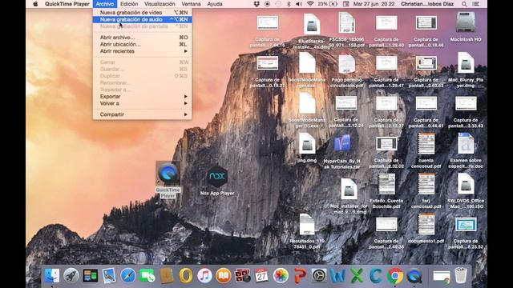Open iBooks from the Dock
The image size is (513, 288).
224,275
